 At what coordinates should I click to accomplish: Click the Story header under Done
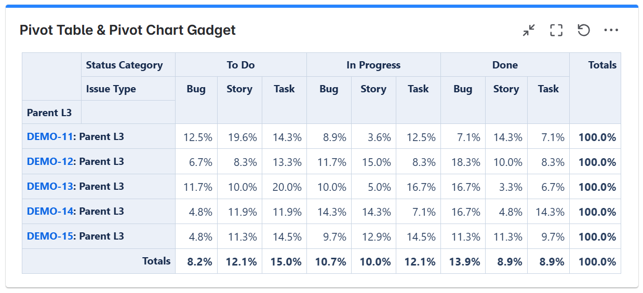(x=506, y=89)
